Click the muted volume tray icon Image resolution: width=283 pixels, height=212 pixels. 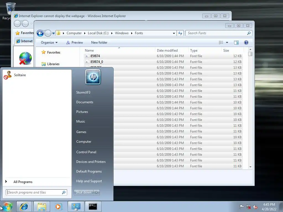click(255, 207)
